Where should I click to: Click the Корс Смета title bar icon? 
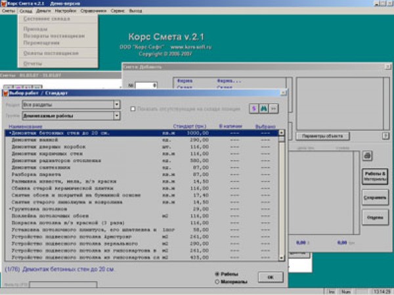pos(4,4)
